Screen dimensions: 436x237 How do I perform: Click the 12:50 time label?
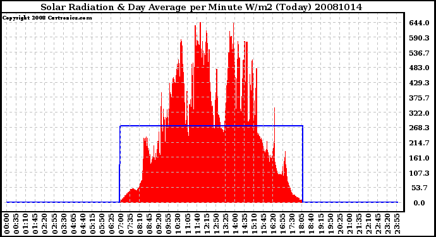215,224
